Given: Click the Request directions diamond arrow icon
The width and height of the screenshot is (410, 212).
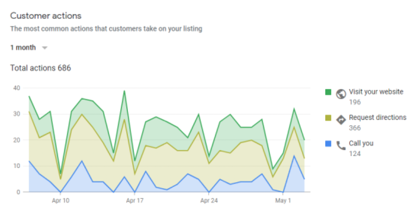Looking at the screenshot, I should [x=341, y=120].
